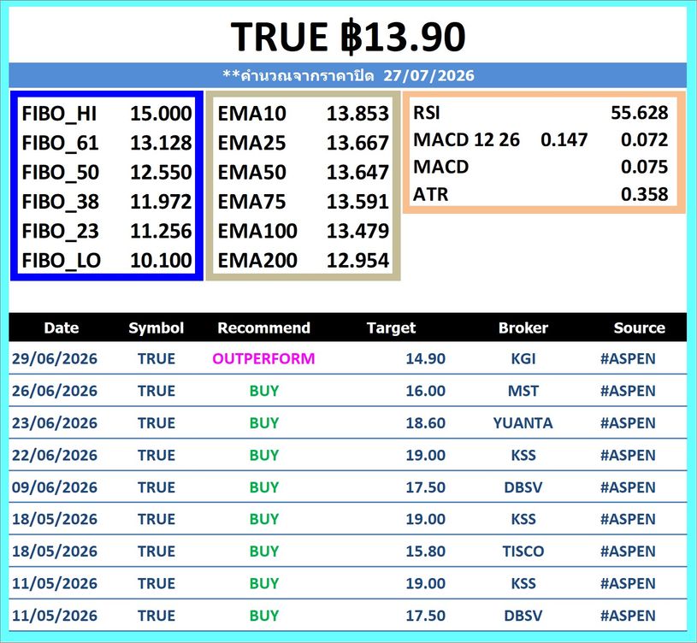Select the EMA75 value 13.591
This screenshot has height=643, width=697.
tap(357, 201)
